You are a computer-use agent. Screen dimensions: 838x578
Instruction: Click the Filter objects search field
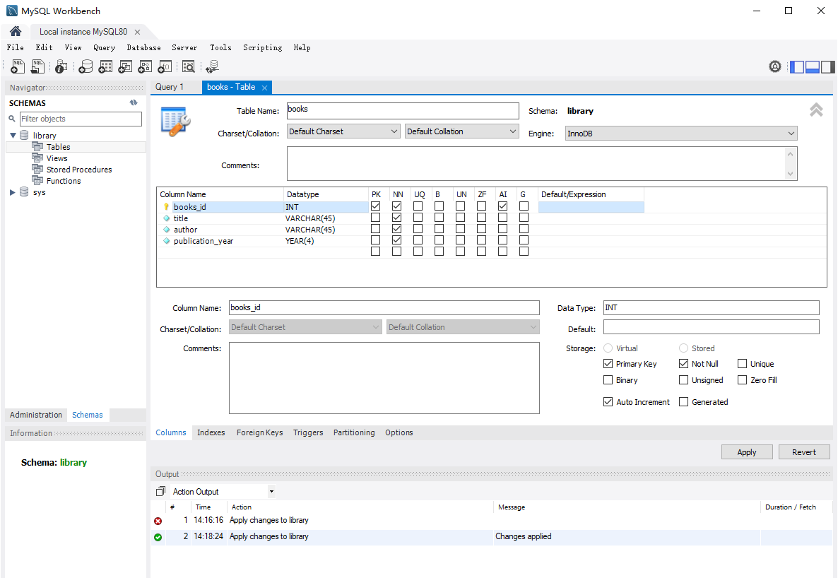click(x=81, y=119)
